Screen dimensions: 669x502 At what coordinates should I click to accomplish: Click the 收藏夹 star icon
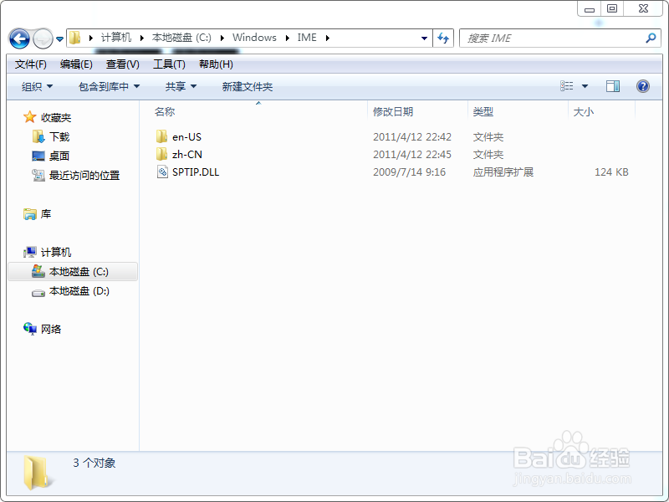[x=30, y=117]
